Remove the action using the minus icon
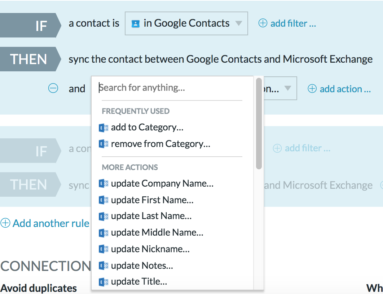Image resolution: width=383 pixels, height=294 pixels. click(x=53, y=88)
